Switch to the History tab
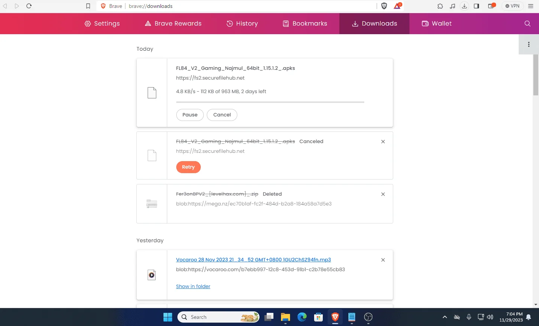 (x=242, y=23)
